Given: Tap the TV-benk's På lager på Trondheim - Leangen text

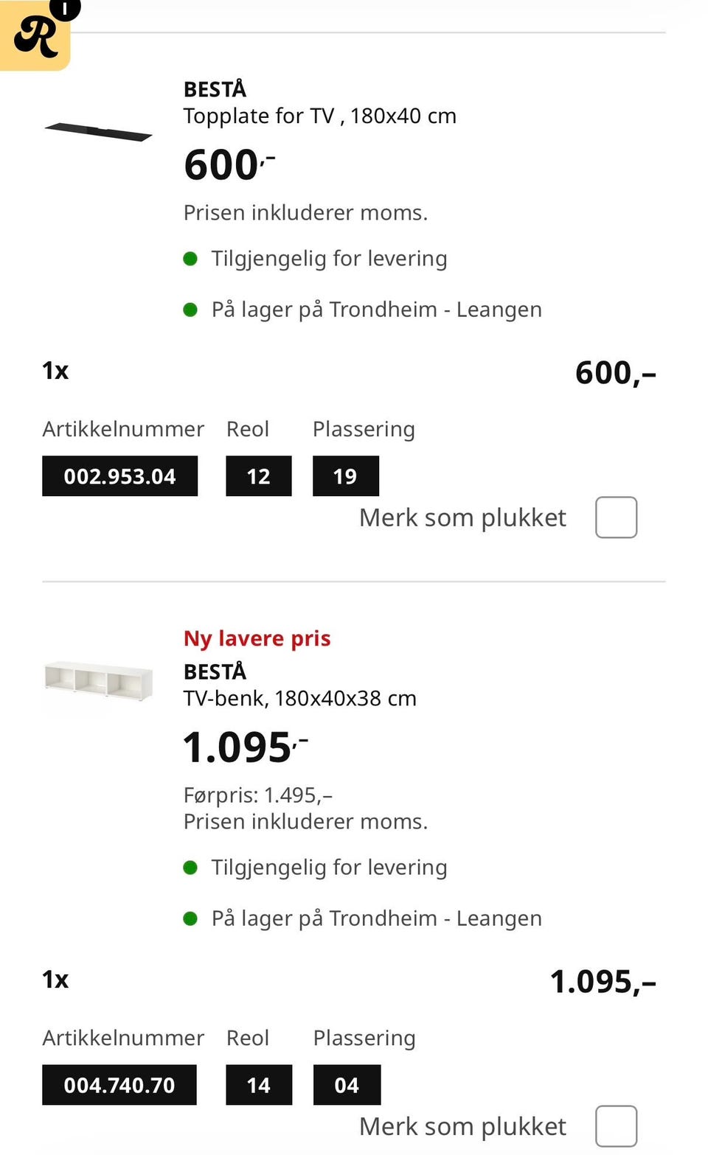Looking at the screenshot, I should [376, 918].
